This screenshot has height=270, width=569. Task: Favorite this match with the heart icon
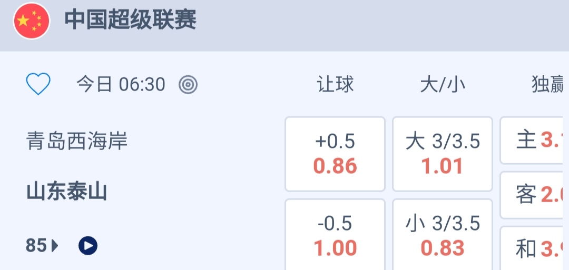[38, 84]
